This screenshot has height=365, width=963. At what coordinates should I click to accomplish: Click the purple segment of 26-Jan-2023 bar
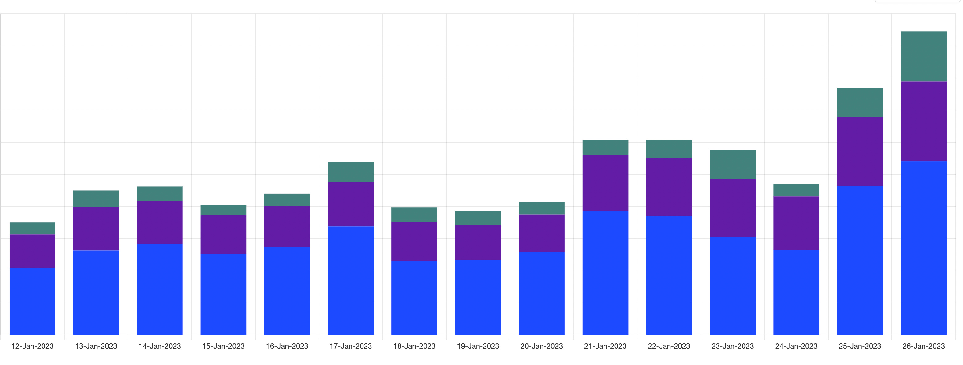[x=923, y=121]
